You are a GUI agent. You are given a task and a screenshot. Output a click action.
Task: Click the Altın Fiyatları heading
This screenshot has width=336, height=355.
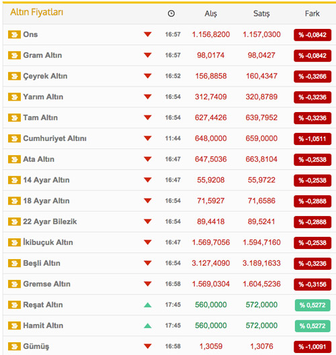[37, 12]
